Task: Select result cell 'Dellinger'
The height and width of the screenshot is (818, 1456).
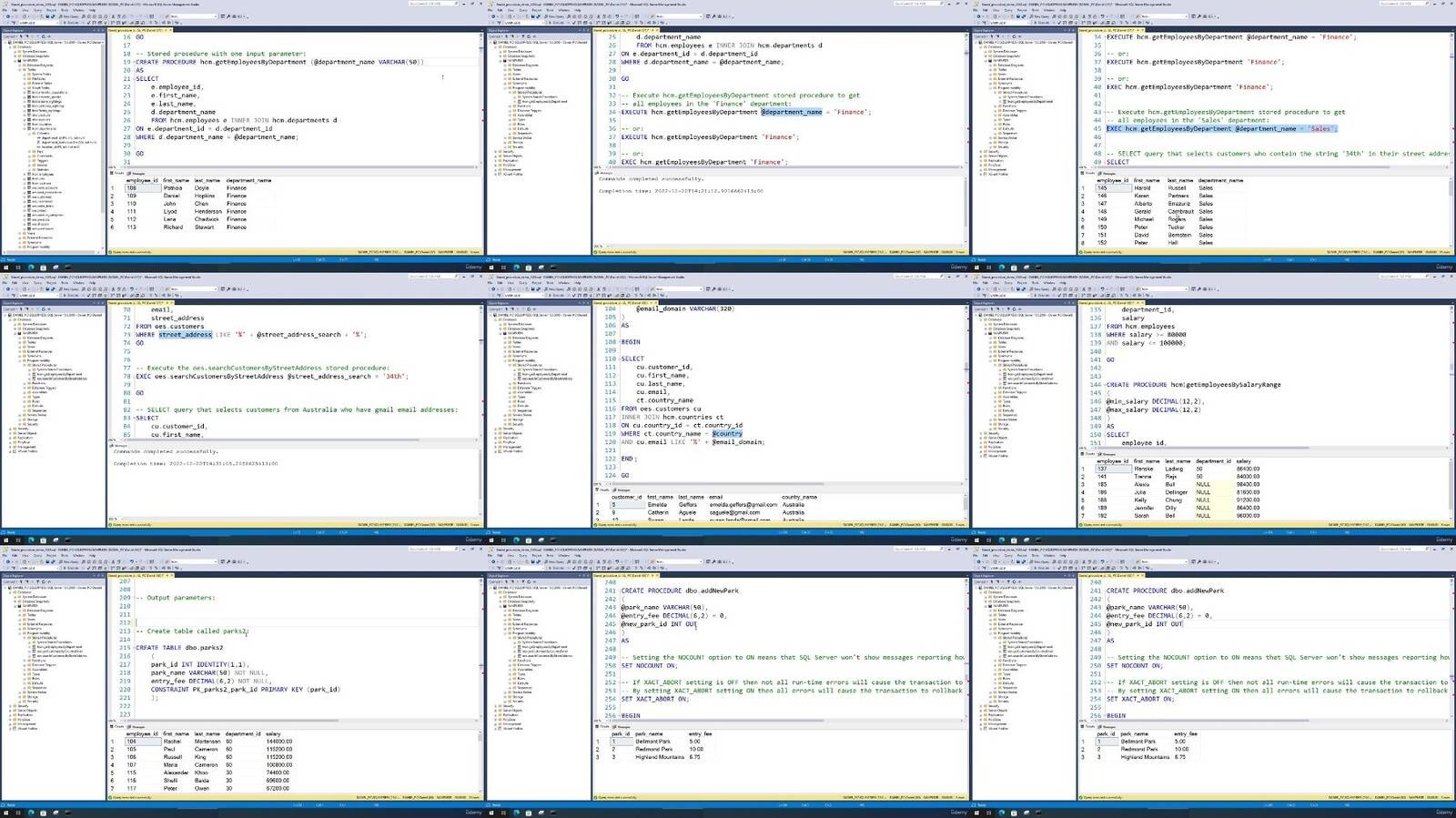Action: (x=1177, y=492)
